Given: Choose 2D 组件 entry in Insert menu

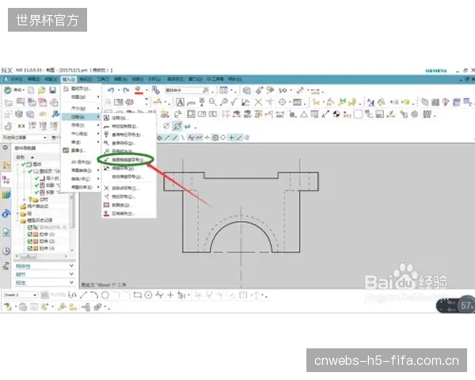Looking at the screenshot, I should [81, 162].
